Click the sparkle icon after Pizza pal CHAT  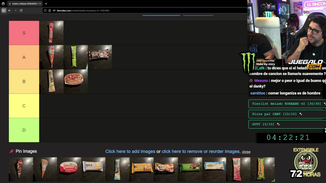301,114
